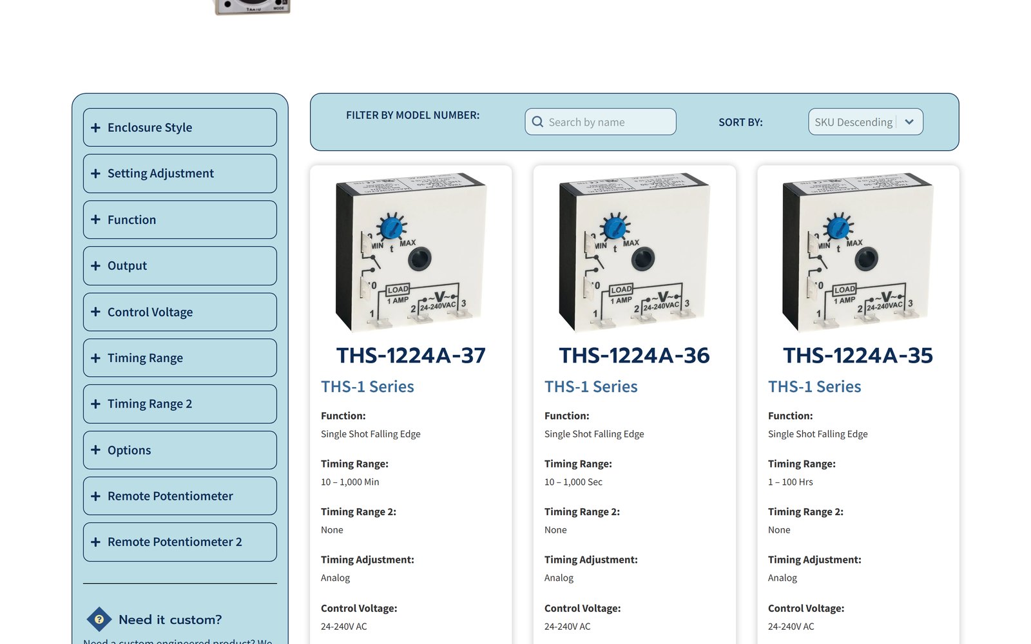Open the THS-1224A-36 product image

click(634, 252)
